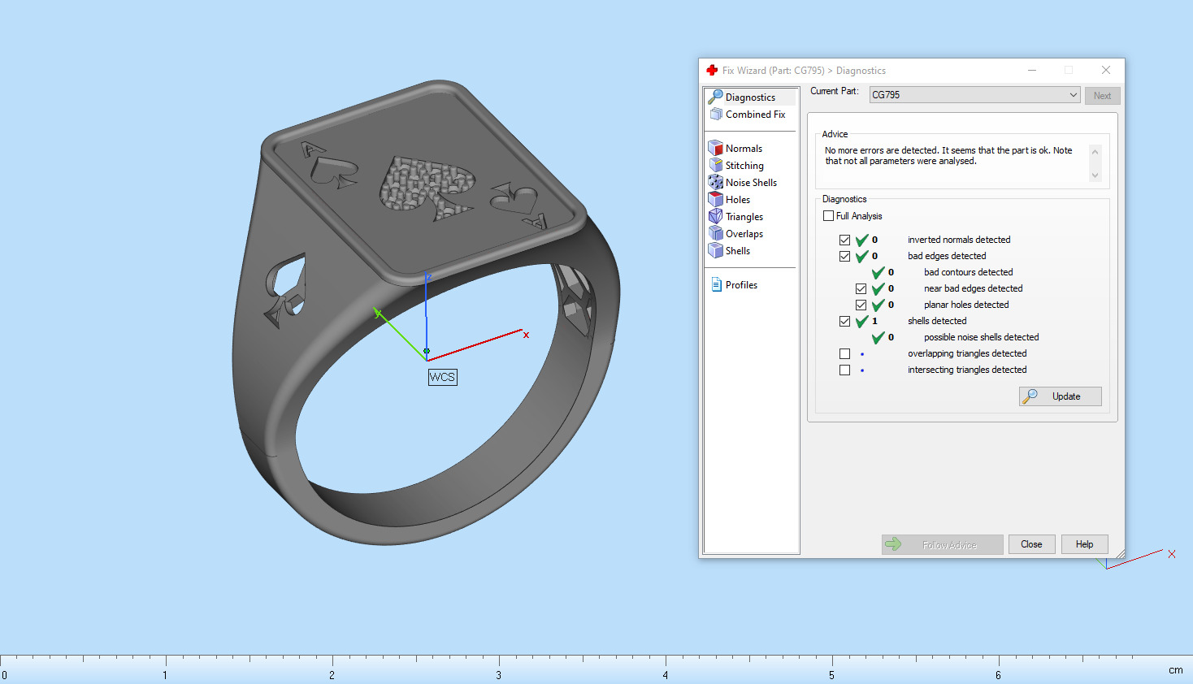Go to Normals page
1193x684 pixels.
744,149
